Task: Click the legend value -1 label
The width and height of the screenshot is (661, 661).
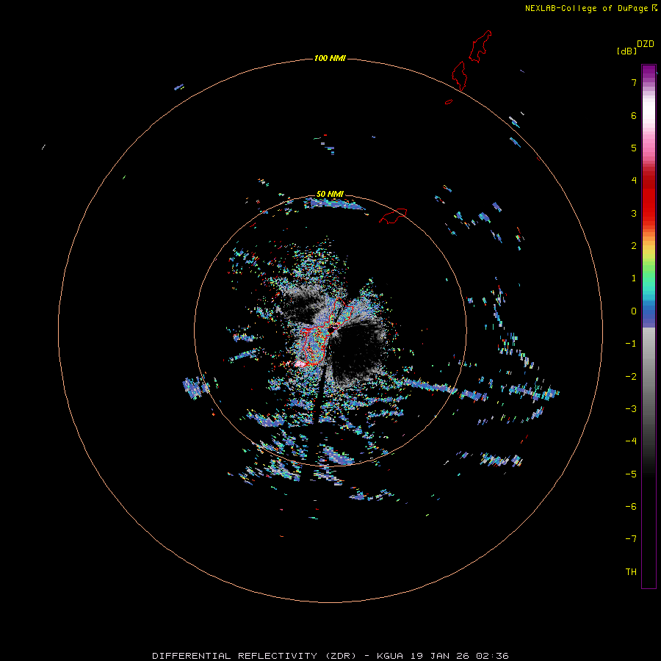Action: (x=631, y=344)
